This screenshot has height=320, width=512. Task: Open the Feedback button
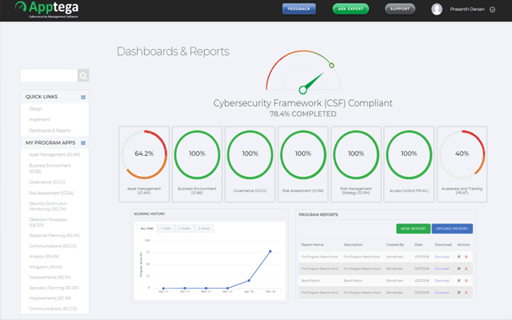(299, 8)
